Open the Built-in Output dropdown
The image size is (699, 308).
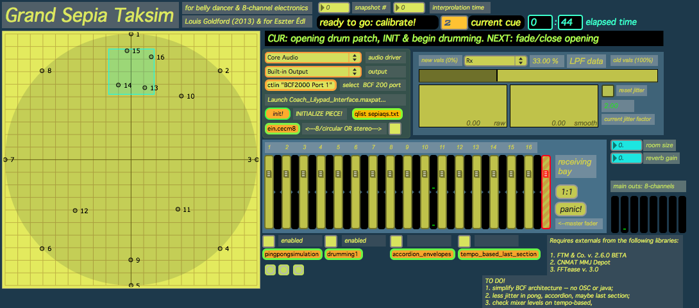click(312, 71)
